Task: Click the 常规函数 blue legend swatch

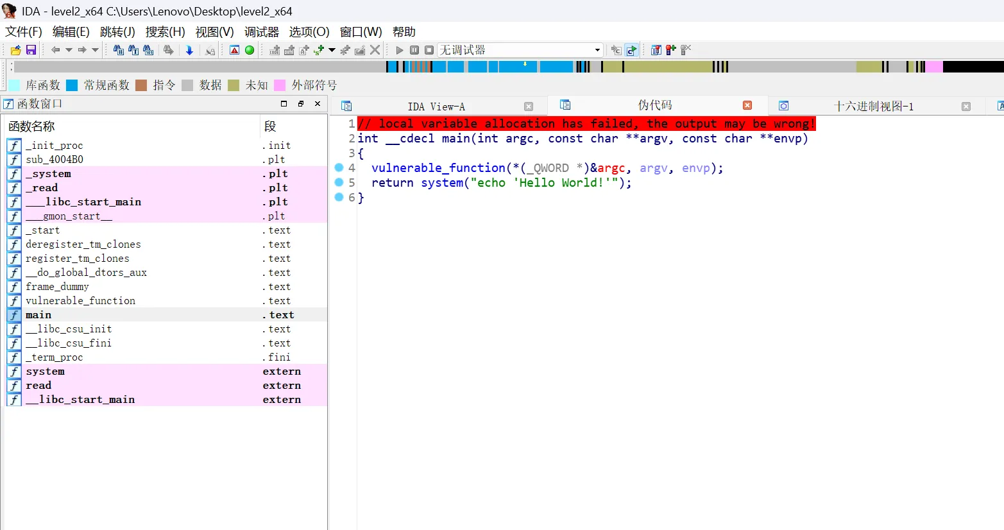Action: tap(72, 85)
